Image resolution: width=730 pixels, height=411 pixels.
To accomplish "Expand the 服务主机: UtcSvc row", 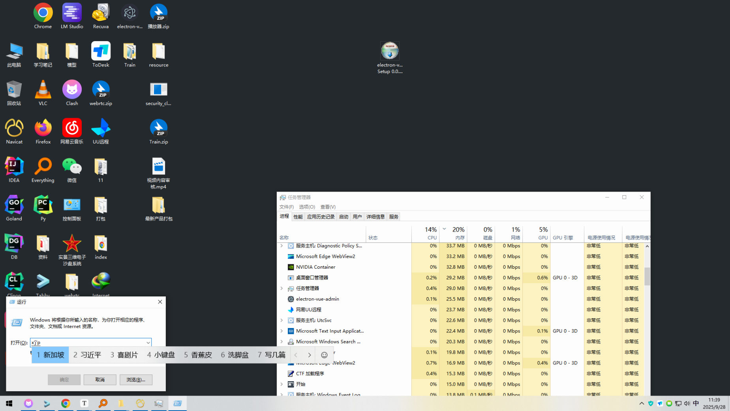I will pos(281,321).
